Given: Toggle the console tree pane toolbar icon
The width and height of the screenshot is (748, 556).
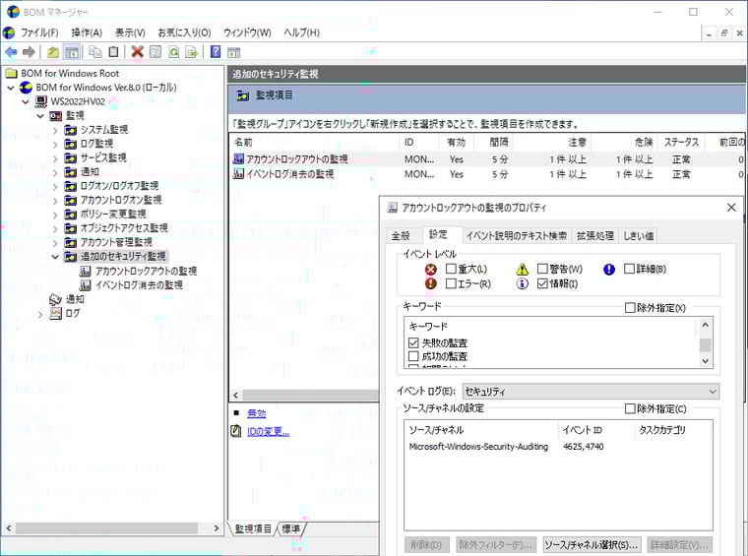Looking at the screenshot, I should pos(72,52).
